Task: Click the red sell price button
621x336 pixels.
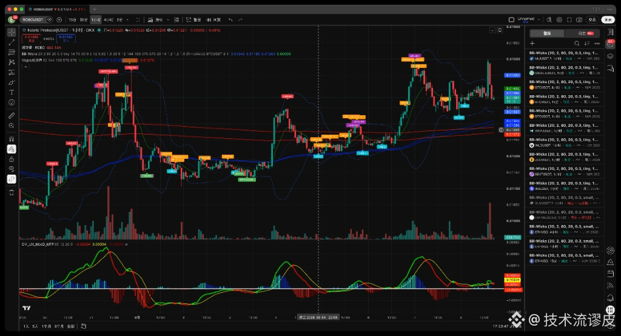Action: pos(32,38)
